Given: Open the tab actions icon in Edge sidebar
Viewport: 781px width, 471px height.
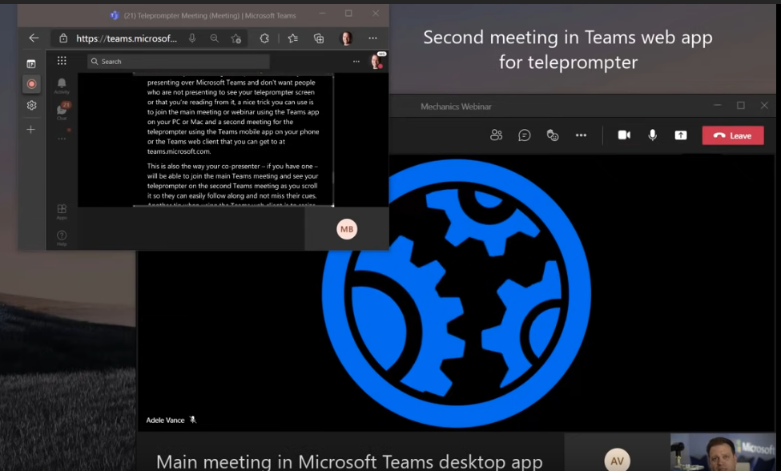Looking at the screenshot, I should 31,64.
